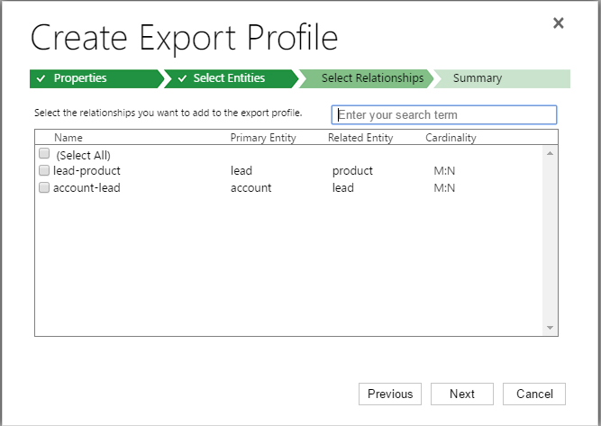Click the Select Entities checkmark icon

tap(180, 78)
